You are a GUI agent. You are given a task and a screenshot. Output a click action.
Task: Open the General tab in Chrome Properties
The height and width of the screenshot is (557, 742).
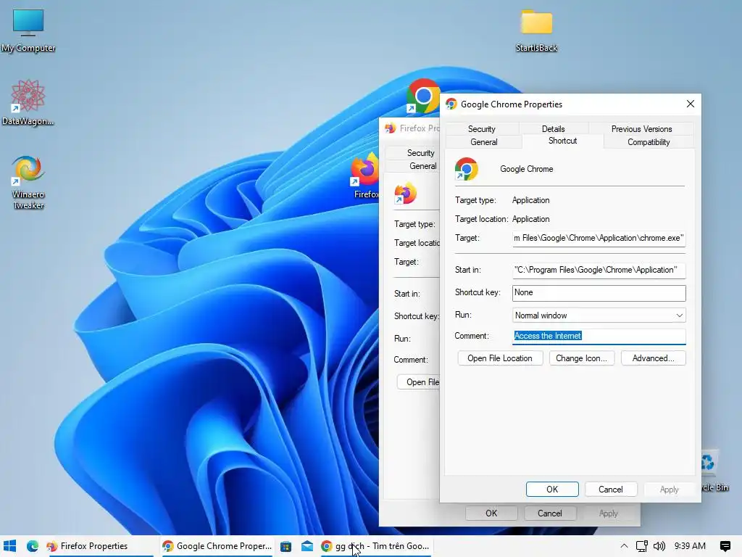pyautogui.click(x=483, y=142)
